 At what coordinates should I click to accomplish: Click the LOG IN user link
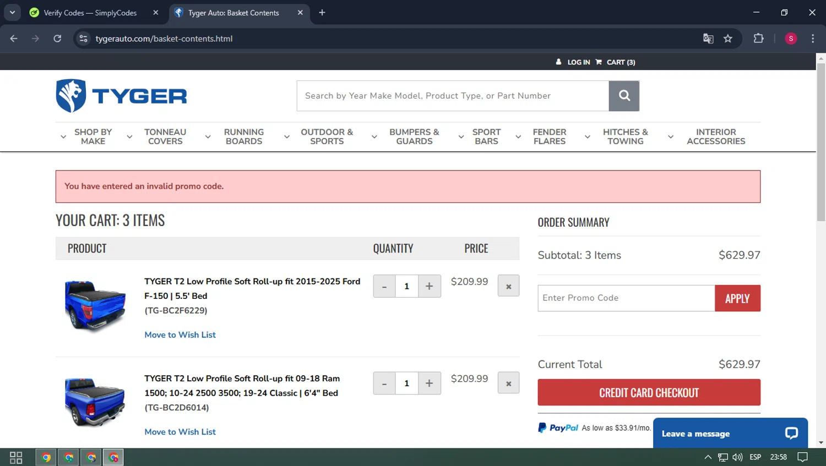[x=573, y=62]
